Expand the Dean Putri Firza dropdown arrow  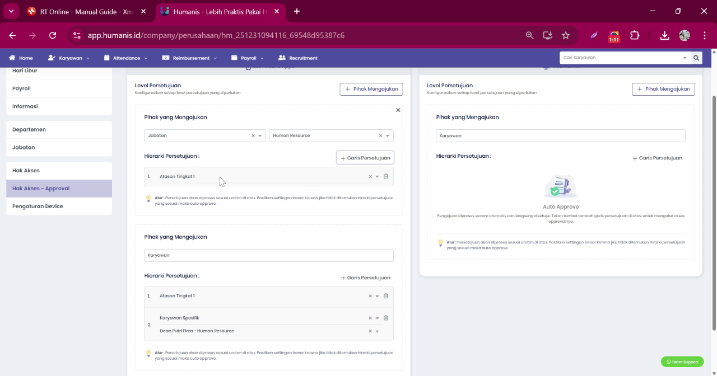coord(377,331)
